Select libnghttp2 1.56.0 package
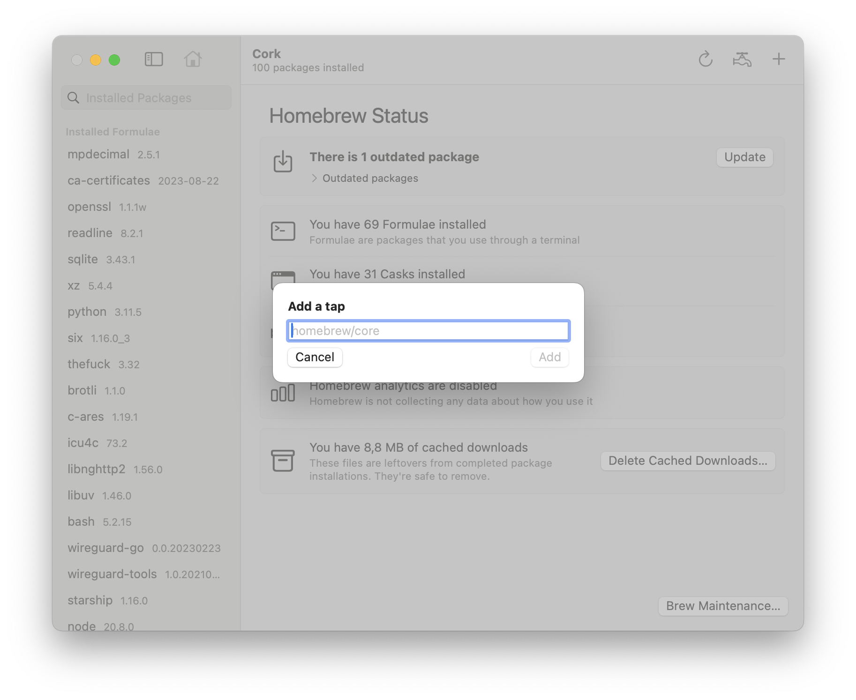 [x=146, y=469]
